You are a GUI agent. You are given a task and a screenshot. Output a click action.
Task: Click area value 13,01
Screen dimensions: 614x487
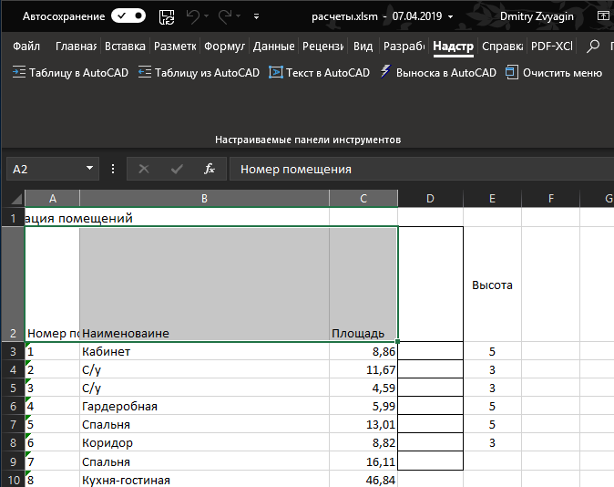click(363, 425)
